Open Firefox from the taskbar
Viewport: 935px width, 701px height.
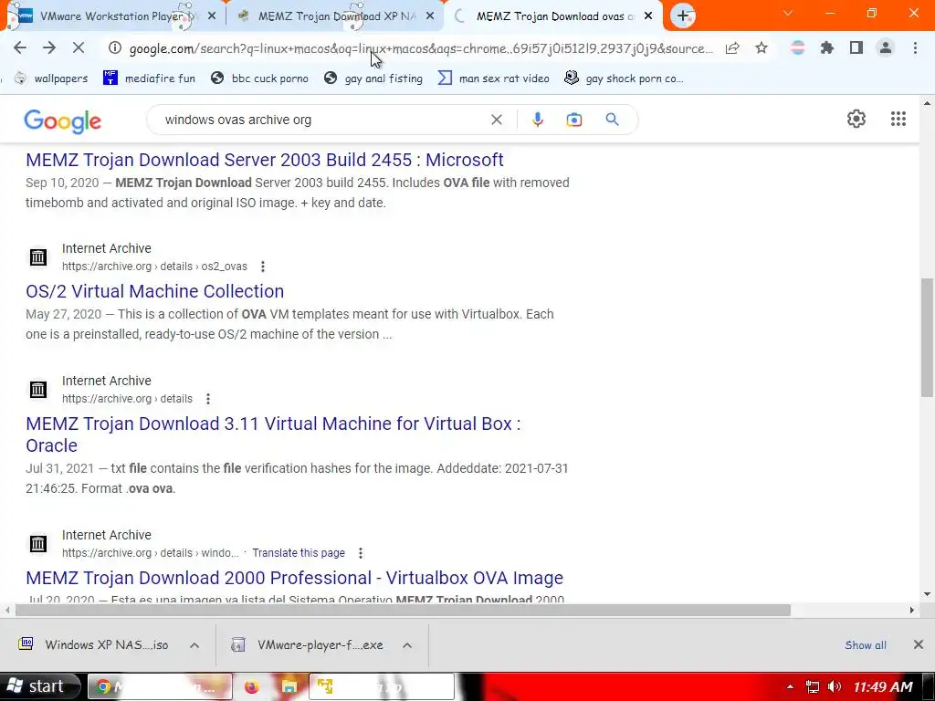point(252,686)
